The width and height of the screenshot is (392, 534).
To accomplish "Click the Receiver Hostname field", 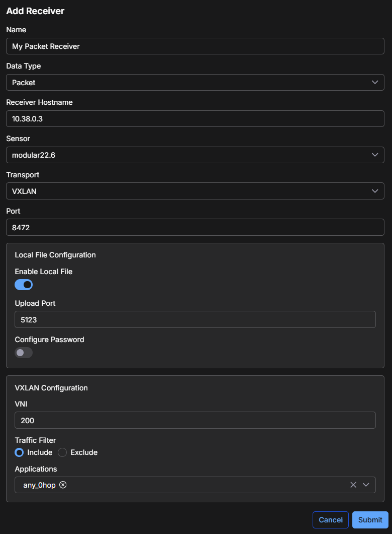I will point(195,118).
